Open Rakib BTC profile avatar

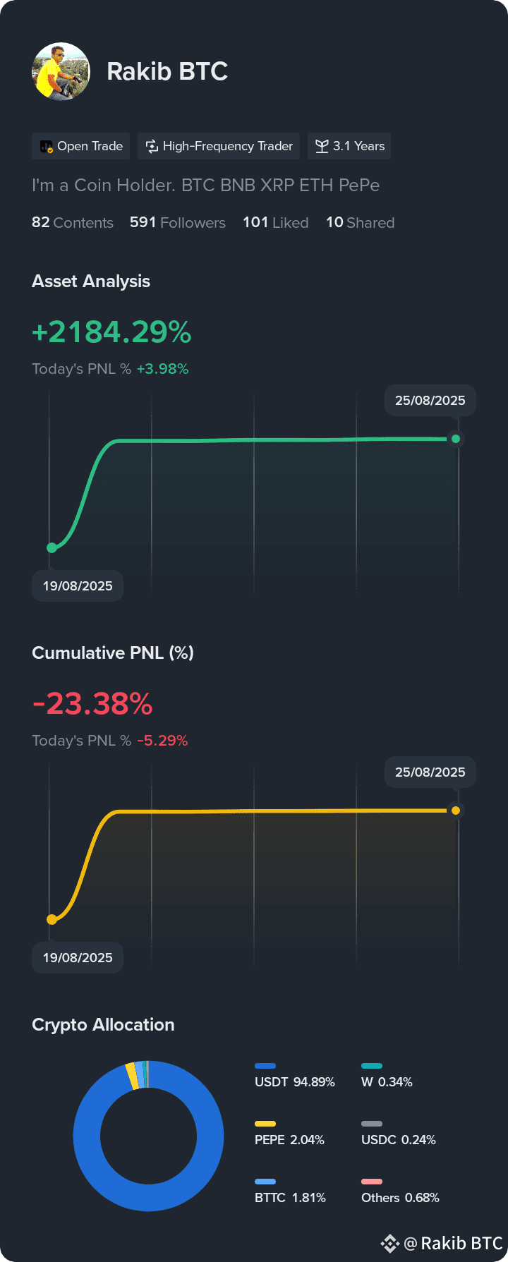point(61,71)
